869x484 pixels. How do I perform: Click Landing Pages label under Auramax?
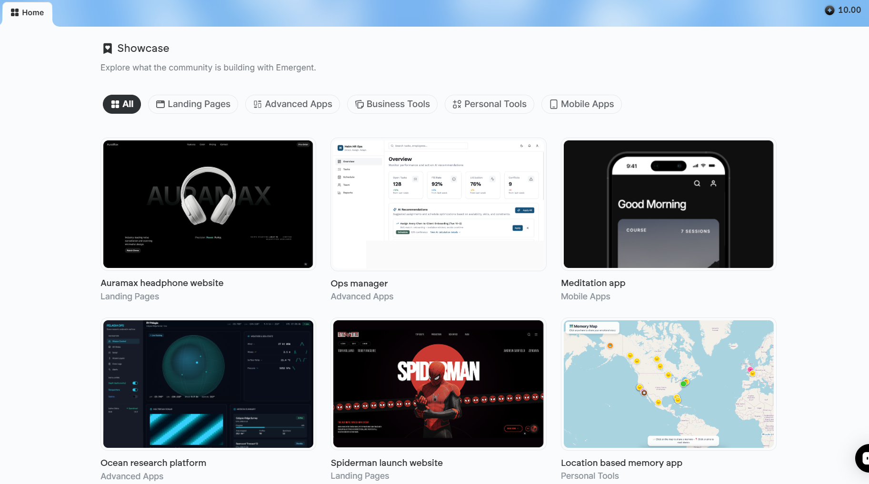[x=130, y=296]
